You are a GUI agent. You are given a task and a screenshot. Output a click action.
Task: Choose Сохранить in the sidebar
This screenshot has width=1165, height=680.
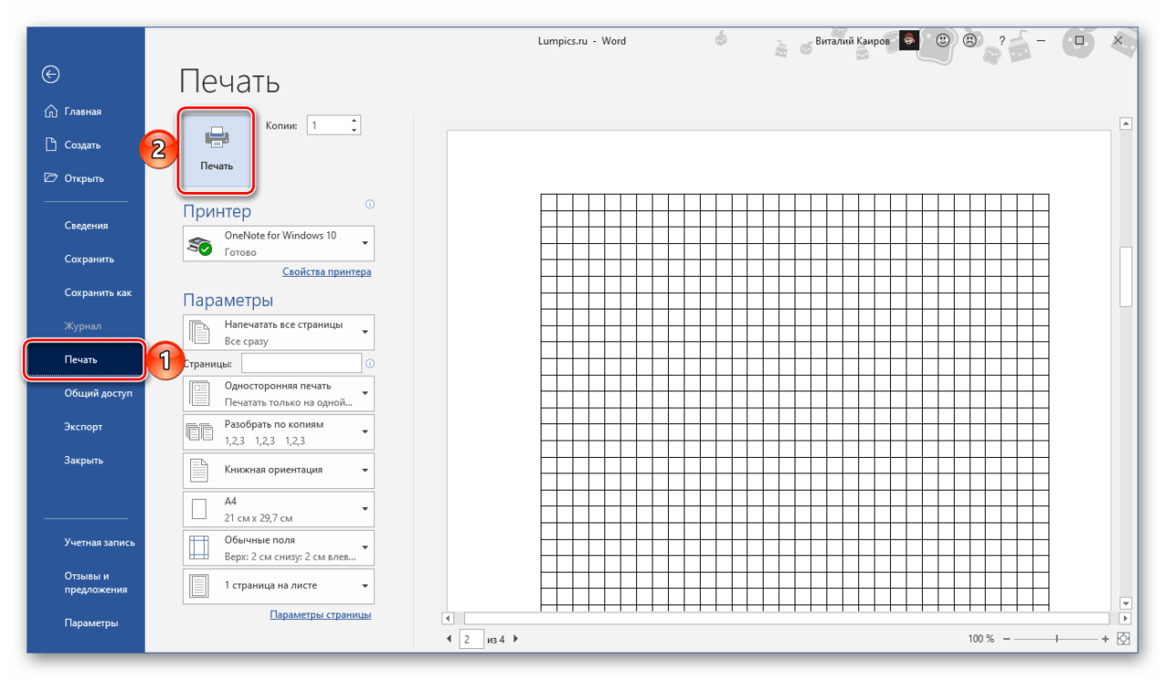[88, 259]
